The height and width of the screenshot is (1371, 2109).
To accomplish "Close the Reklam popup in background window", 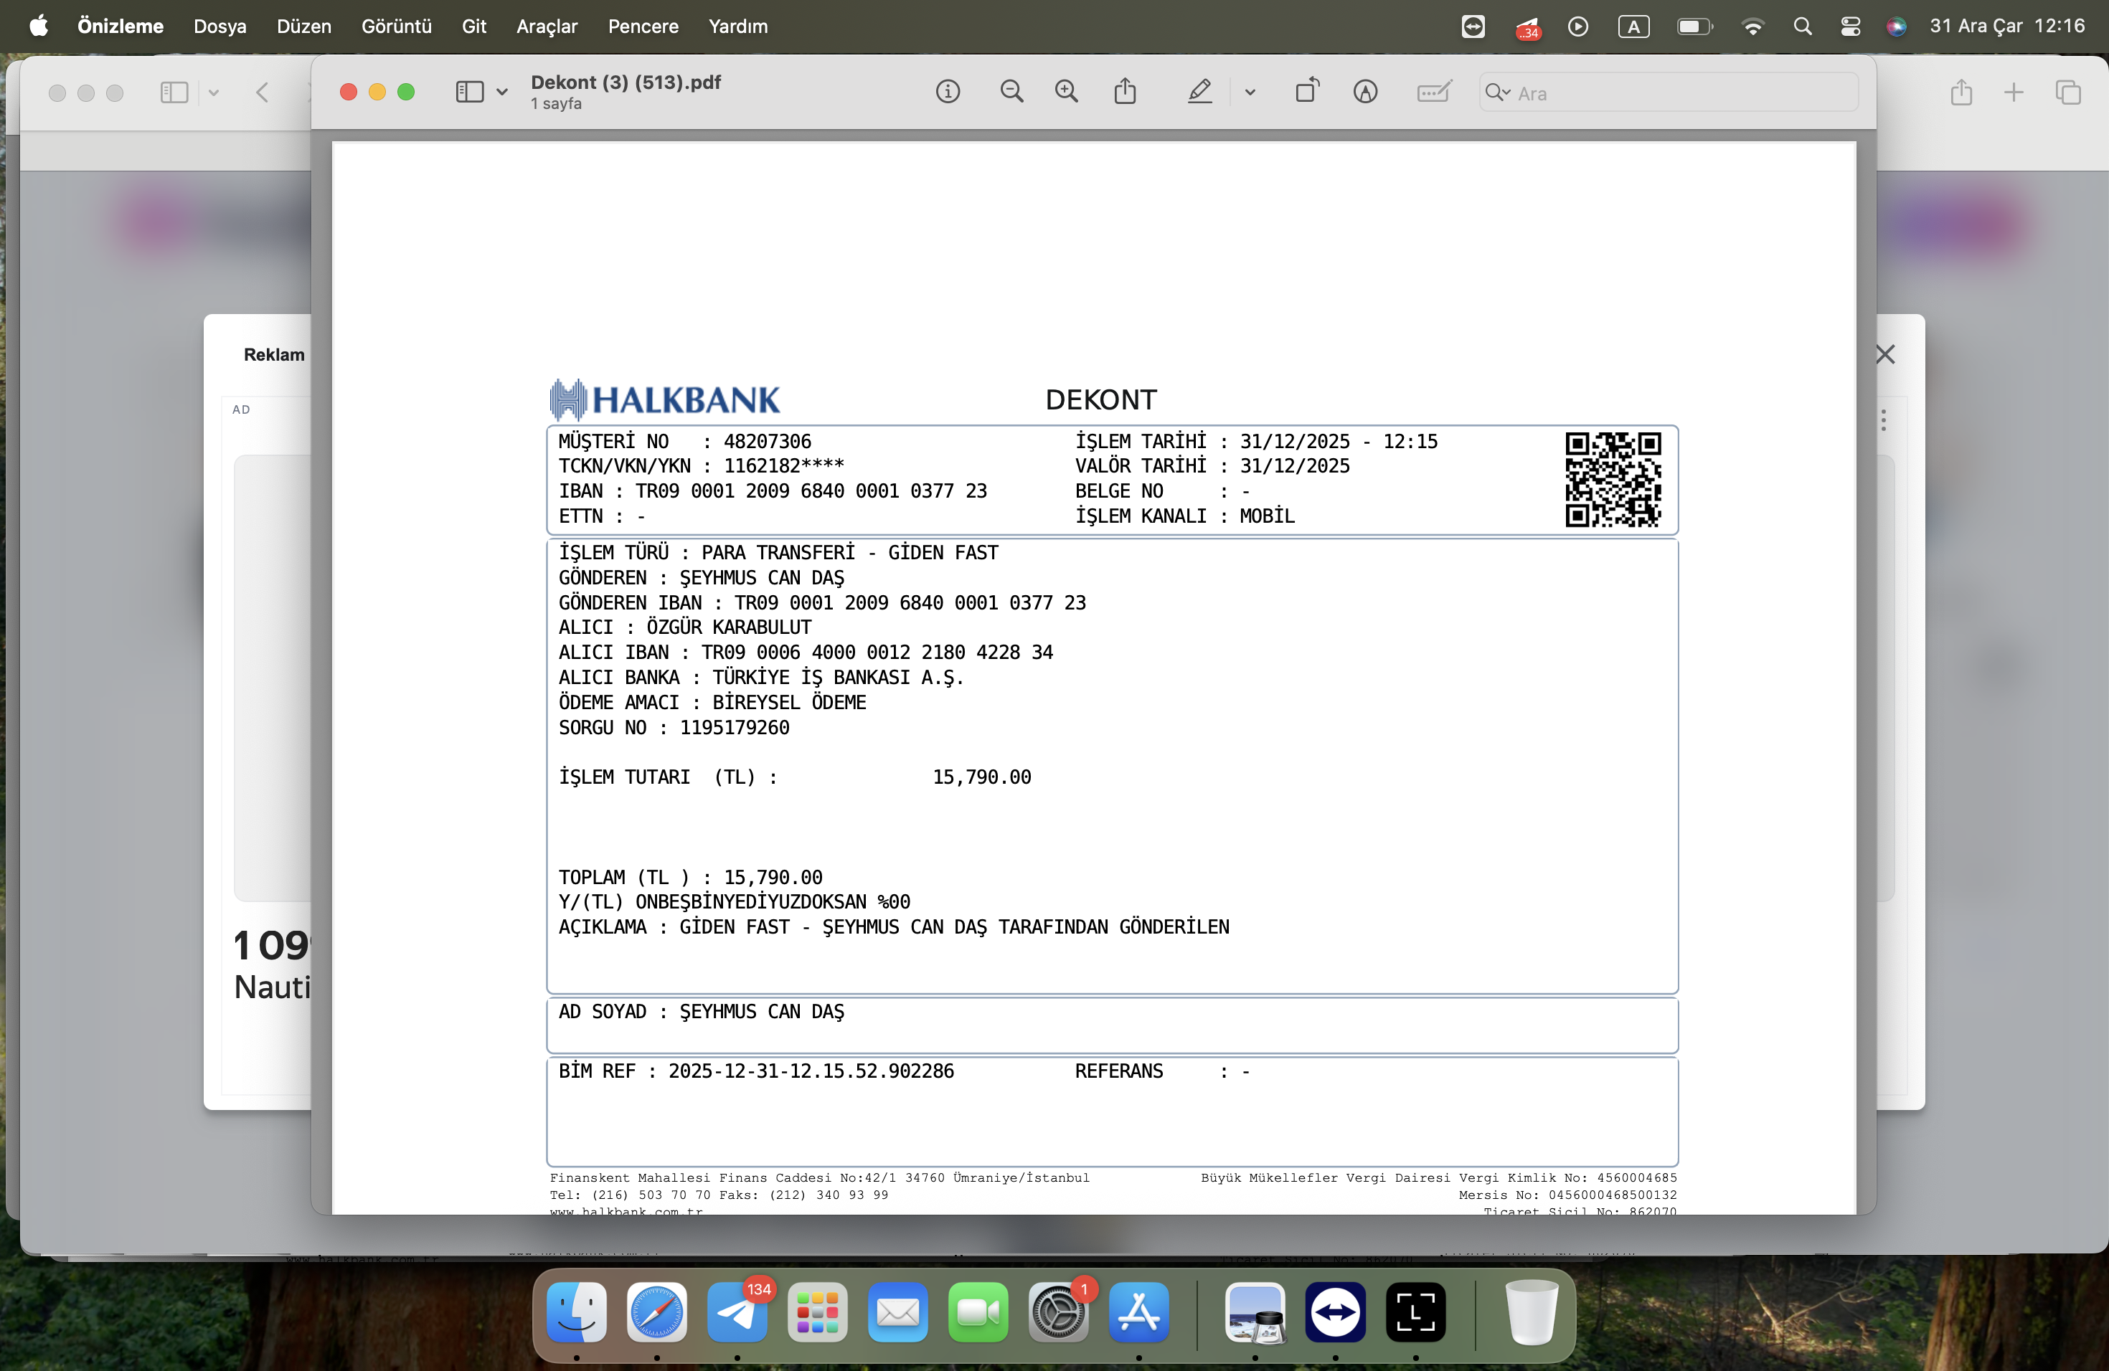I will tap(1884, 354).
